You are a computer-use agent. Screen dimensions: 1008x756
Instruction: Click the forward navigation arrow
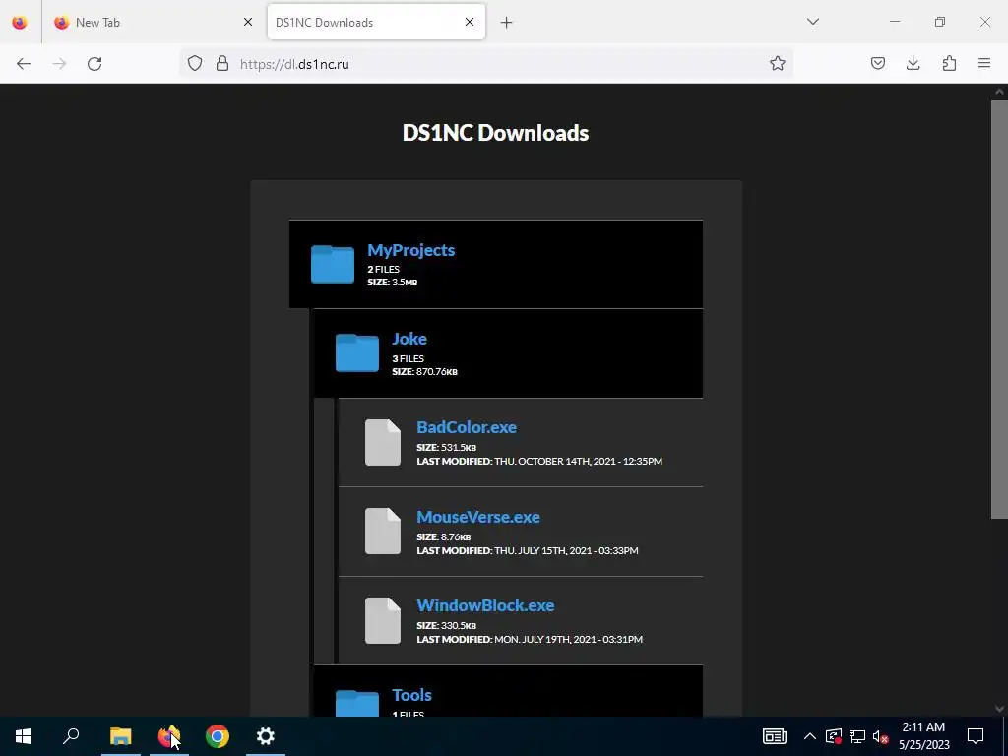(x=59, y=63)
